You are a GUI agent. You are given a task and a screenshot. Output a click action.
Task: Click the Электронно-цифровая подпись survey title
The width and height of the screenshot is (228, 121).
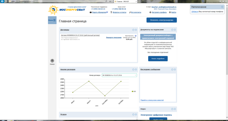156,115
